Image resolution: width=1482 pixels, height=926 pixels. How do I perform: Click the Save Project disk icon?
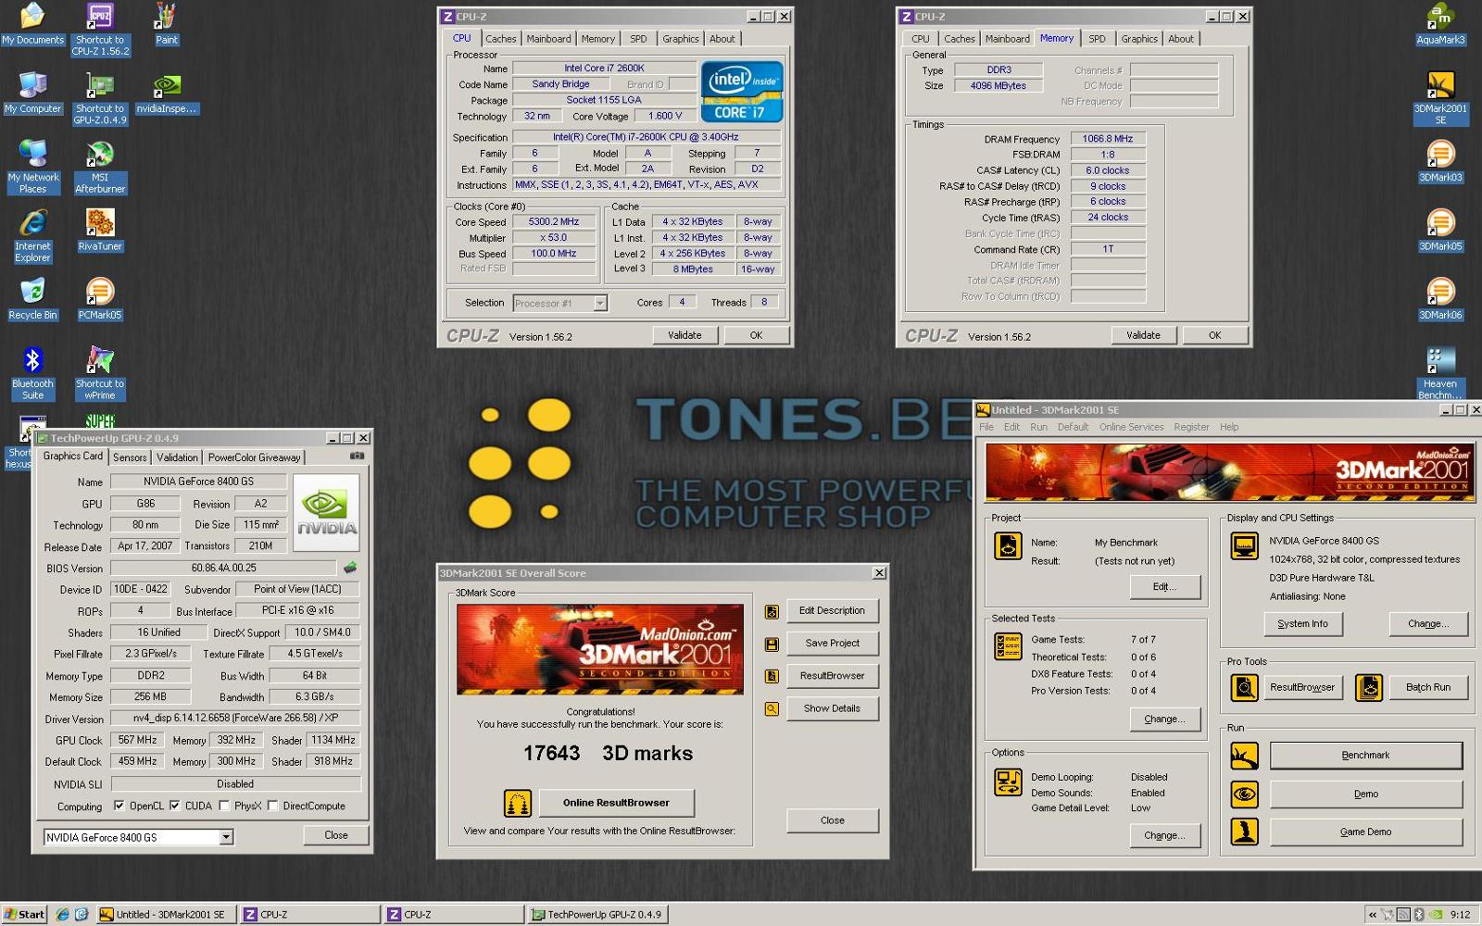[772, 644]
